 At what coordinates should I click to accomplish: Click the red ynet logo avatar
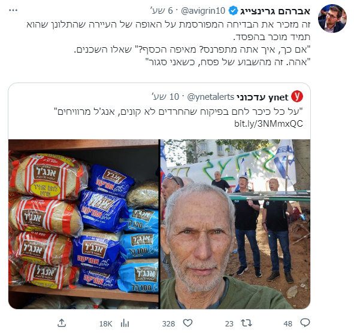[x=297, y=96]
